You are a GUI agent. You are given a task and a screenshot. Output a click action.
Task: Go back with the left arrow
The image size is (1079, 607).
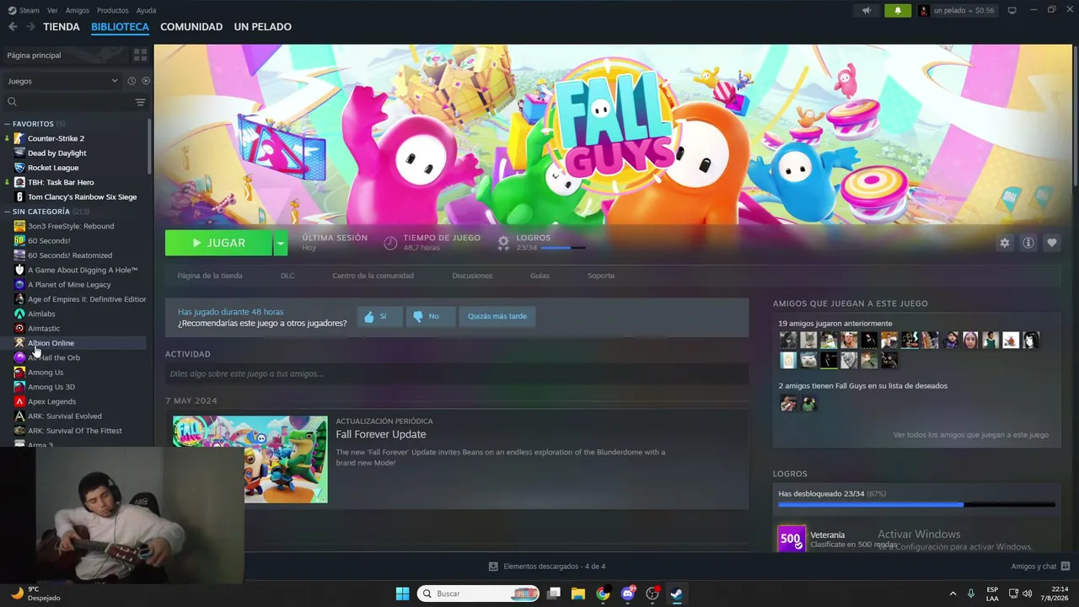(13, 27)
